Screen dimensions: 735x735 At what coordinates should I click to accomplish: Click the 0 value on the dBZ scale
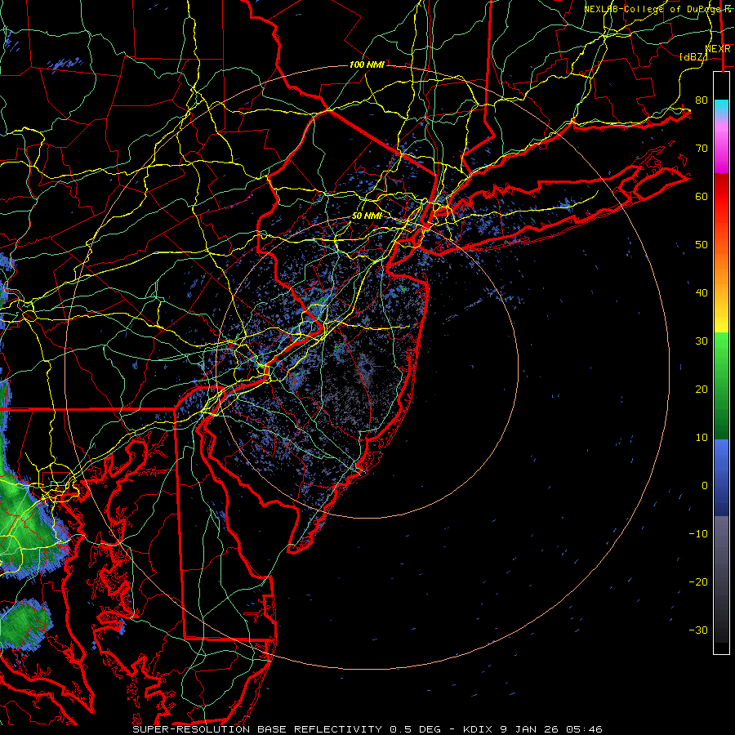[705, 486]
